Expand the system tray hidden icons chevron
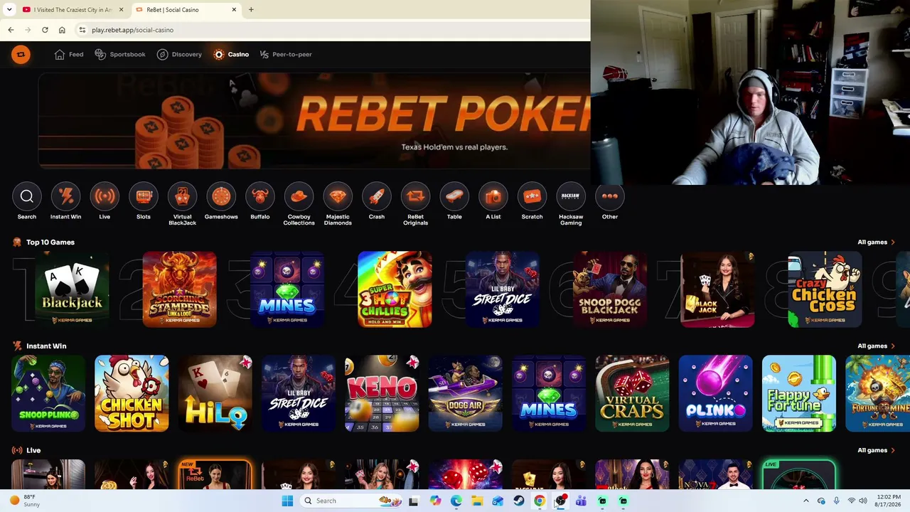Viewport: 910px width, 512px height. coord(806,501)
